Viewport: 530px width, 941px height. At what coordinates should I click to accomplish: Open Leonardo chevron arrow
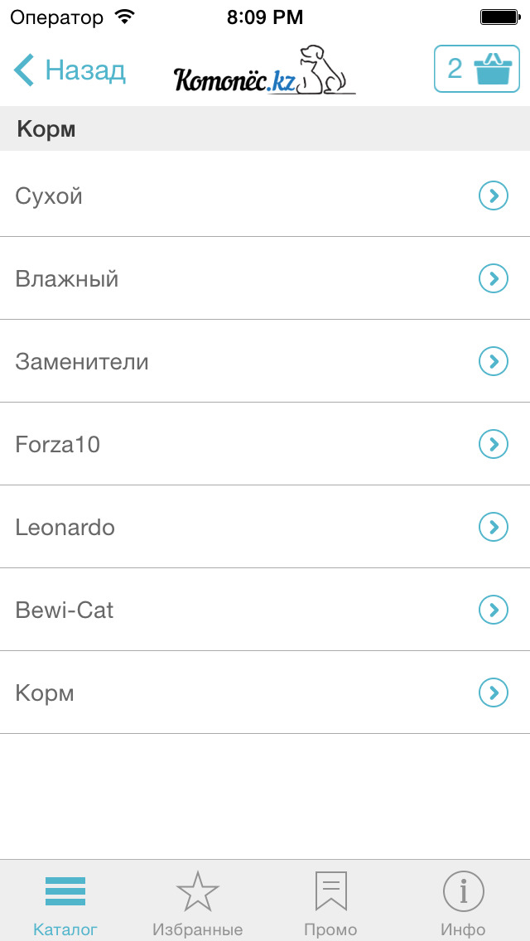[x=494, y=527]
